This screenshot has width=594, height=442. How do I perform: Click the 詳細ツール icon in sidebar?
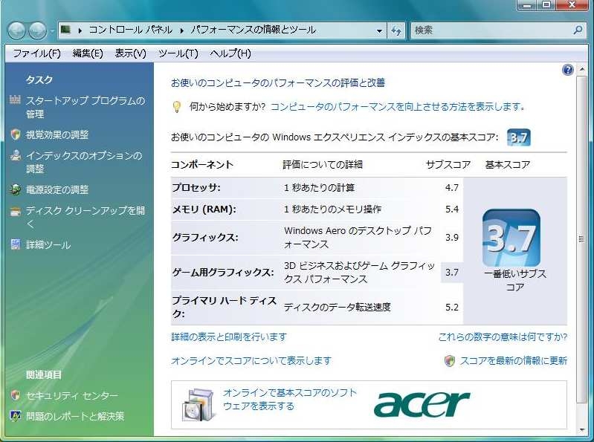[16, 244]
